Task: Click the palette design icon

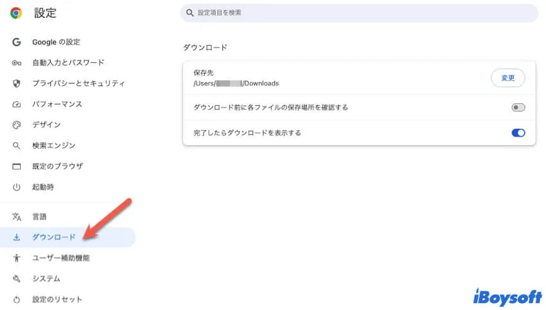Action: point(16,125)
